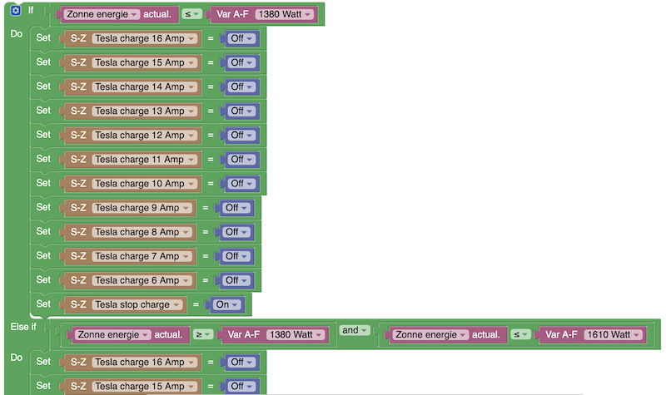This screenshot has width=666, height=395.
Task: Toggle Off value for Tesla charge 7 Amp
Action: click(236, 256)
